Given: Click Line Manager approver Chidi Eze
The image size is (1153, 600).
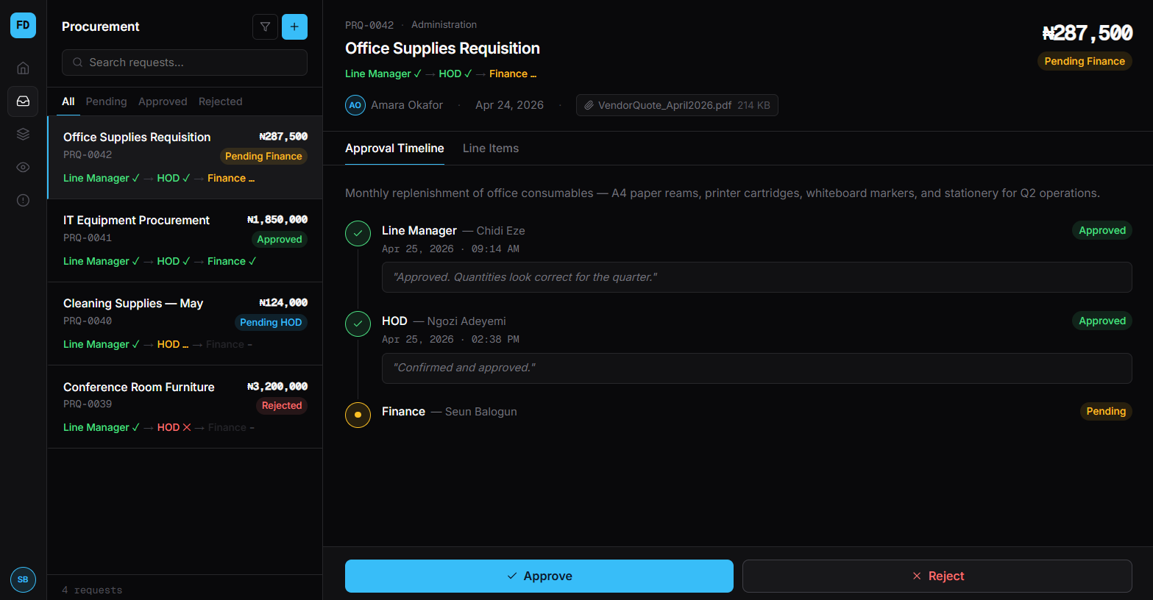Looking at the screenshot, I should pyautogui.click(x=500, y=231).
